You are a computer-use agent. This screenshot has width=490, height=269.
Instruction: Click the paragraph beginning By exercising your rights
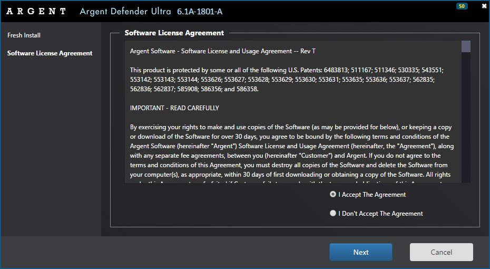click(291, 150)
